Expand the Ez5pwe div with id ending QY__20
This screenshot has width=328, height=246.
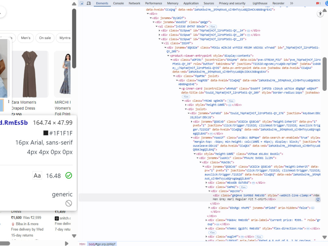point(159,35)
